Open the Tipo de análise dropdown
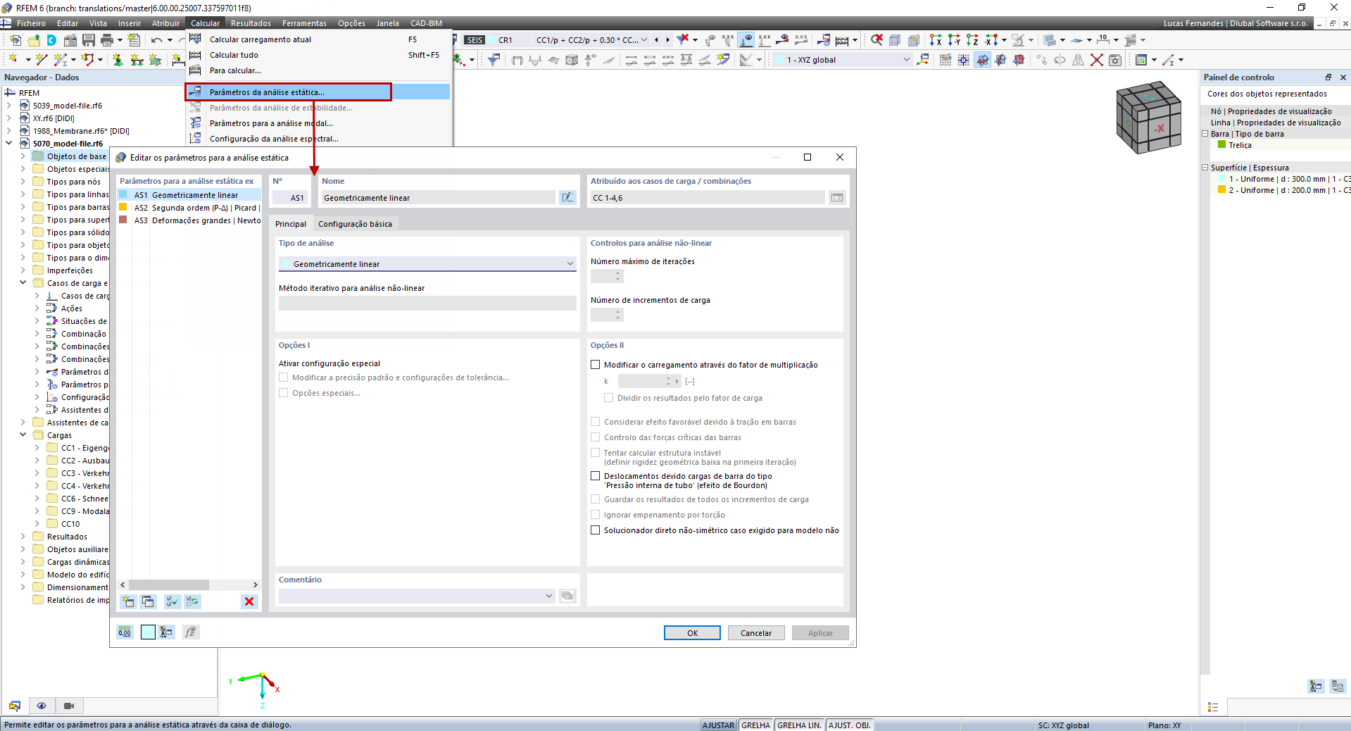The height and width of the screenshot is (731, 1351). (x=427, y=264)
